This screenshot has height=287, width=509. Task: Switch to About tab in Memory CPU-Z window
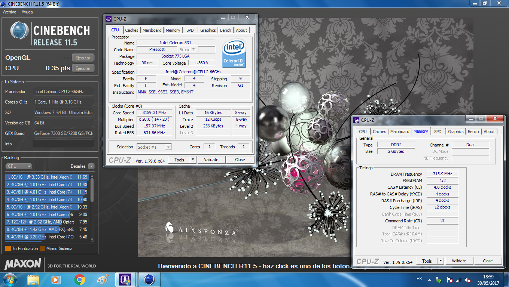coord(489,132)
